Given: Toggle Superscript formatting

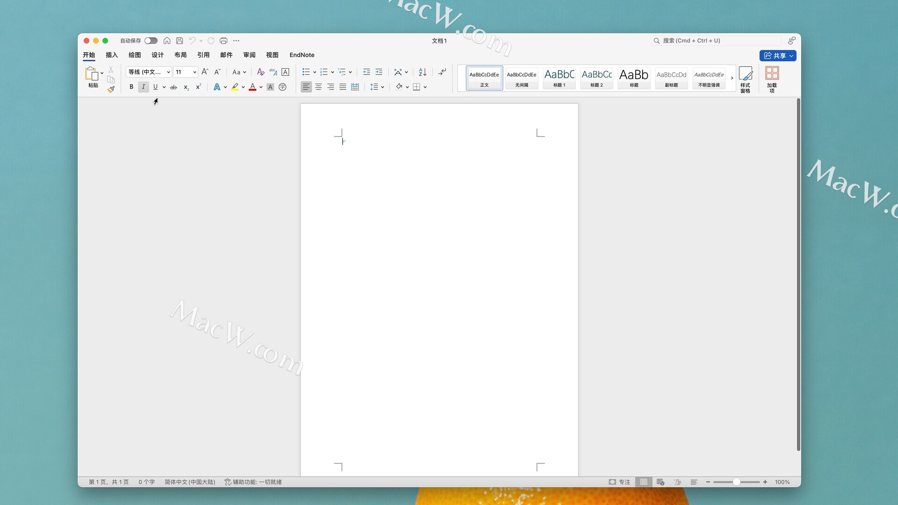Looking at the screenshot, I should 198,87.
